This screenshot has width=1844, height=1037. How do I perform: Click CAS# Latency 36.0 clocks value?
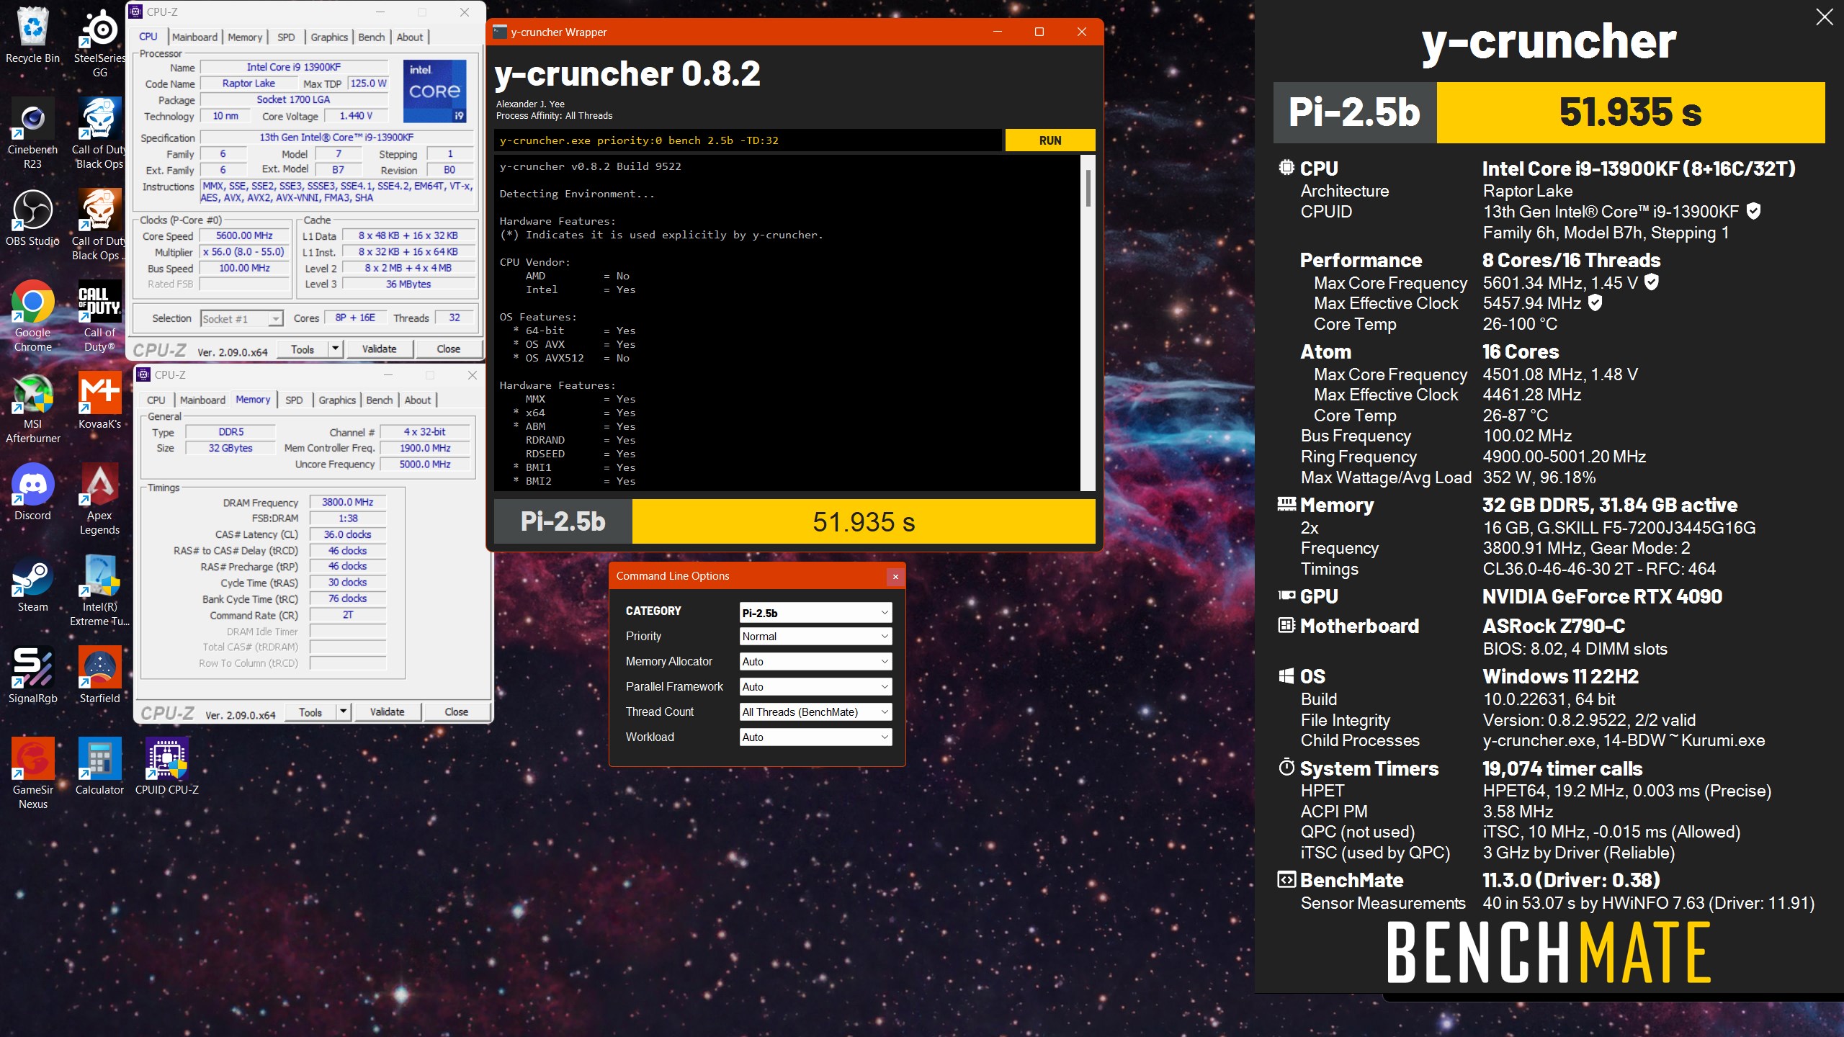coord(347,535)
